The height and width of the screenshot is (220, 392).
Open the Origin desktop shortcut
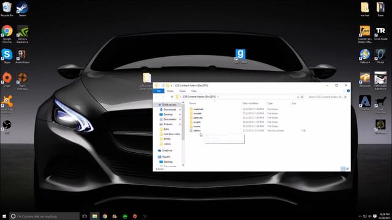point(7,80)
